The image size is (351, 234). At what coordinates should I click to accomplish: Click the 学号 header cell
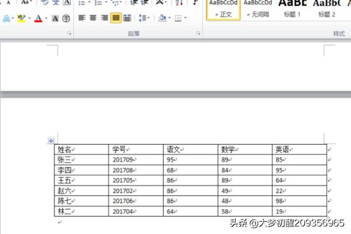pos(136,149)
